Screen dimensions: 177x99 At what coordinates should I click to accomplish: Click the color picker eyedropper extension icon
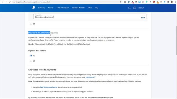[133, 2]
